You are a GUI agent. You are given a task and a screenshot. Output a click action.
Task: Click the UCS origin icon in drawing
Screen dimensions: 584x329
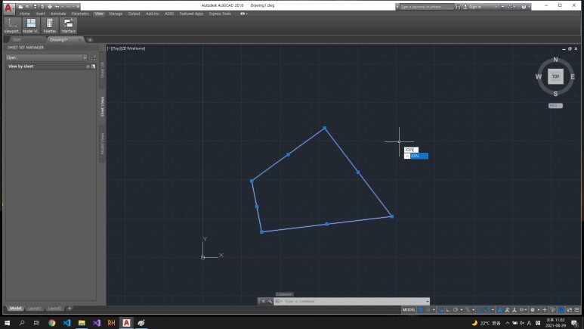(x=203, y=257)
